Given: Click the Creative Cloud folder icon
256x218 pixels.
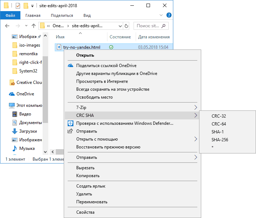Looking at the screenshot, I should 12,82.
